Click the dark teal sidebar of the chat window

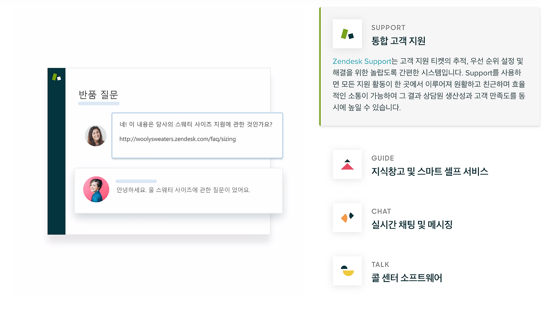(x=56, y=169)
